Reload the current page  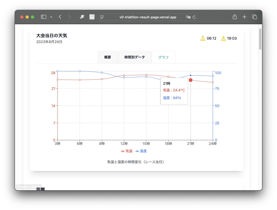[194, 17]
